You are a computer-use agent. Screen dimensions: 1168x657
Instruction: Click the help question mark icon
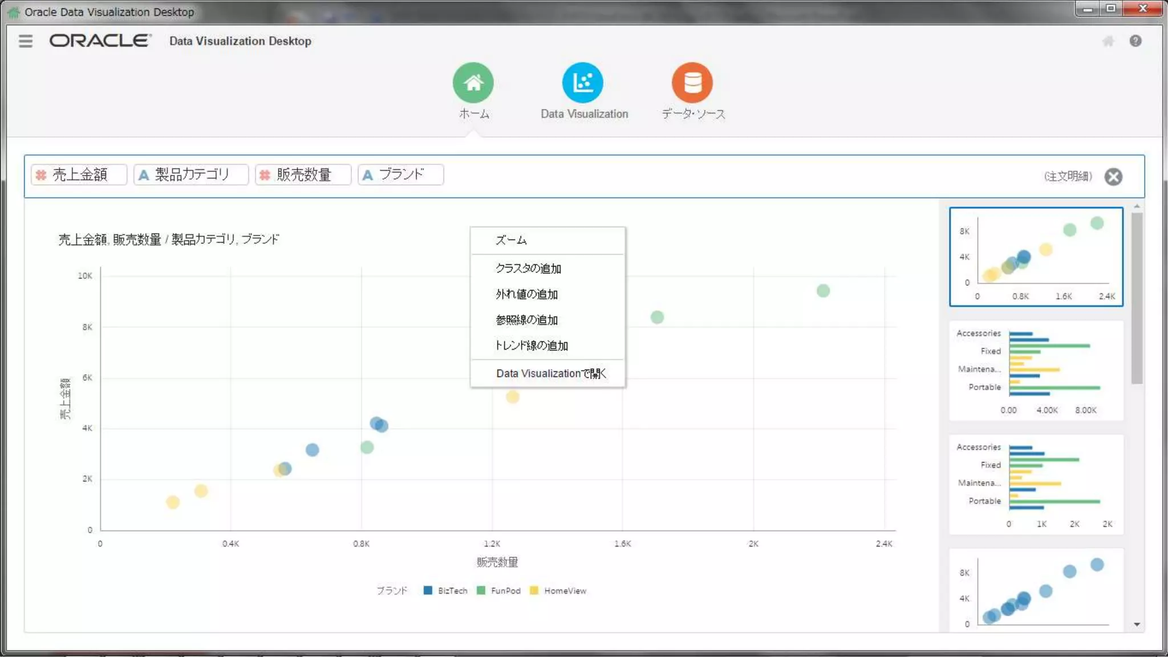[1135, 41]
